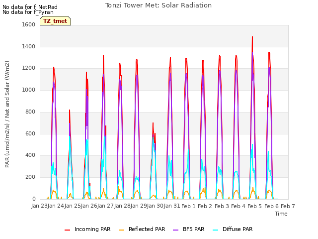
Task: Click the red Incoming PAR legend swatch
Action: pos(68,230)
